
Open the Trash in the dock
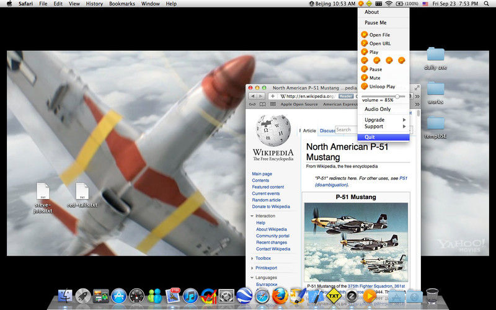(432, 296)
